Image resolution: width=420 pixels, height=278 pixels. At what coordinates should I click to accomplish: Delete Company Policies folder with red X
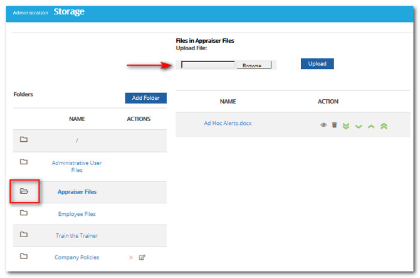click(x=130, y=257)
